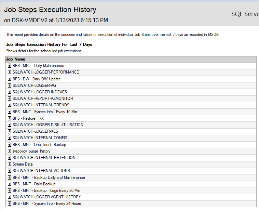This screenshot has height=210, width=259.
Task: Click the 'on DSK-VMDEV2 at 1/13/2023 6:15:13 PM' subtitle
Action: [56, 20]
